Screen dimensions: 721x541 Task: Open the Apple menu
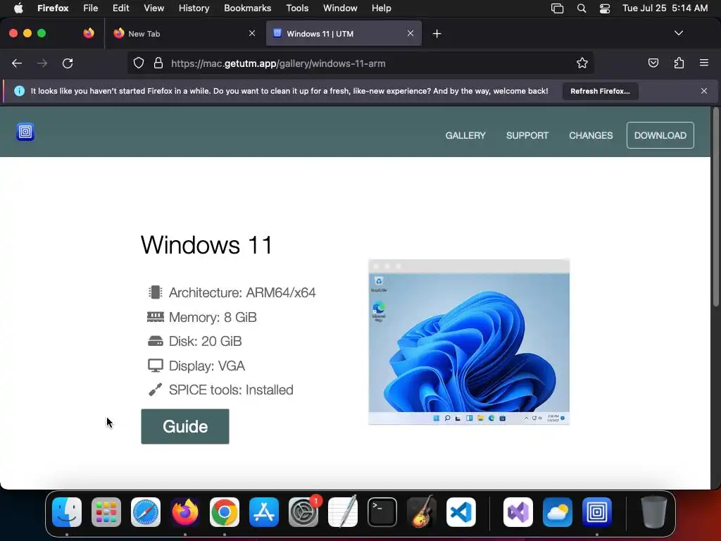pos(18,8)
